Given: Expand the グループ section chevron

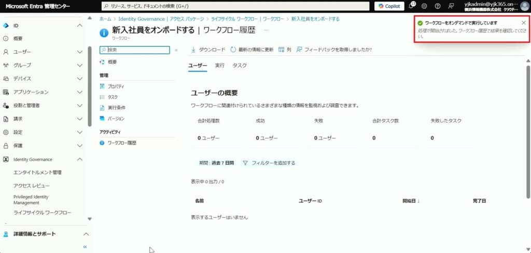Looking at the screenshot, I should click(x=79, y=65).
